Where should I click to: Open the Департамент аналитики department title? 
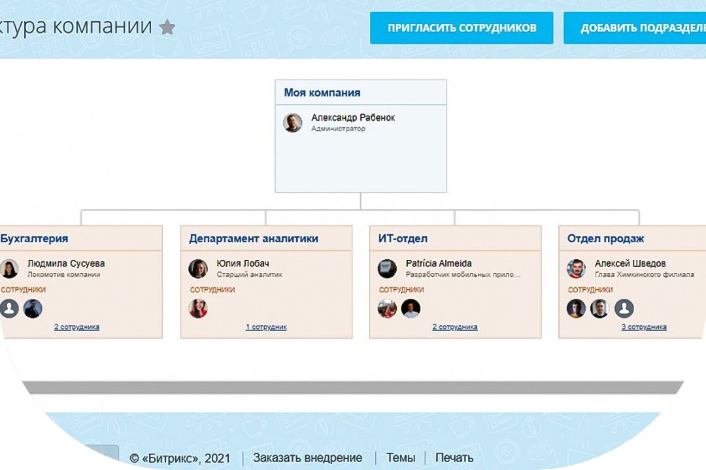pos(254,239)
